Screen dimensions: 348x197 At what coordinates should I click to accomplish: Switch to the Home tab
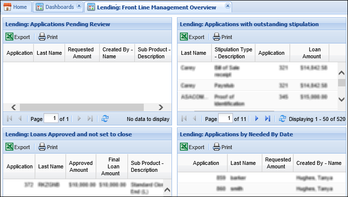[15, 7]
